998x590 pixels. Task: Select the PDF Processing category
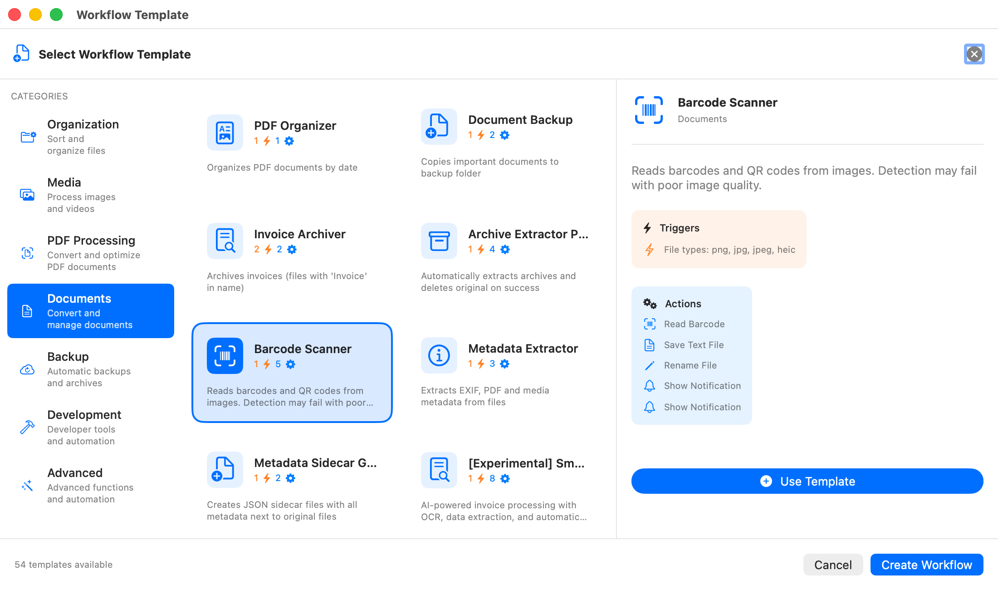pyautogui.click(x=91, y=253)
